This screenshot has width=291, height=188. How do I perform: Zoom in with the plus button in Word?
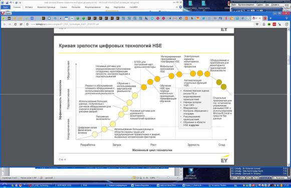coord(178,178)
